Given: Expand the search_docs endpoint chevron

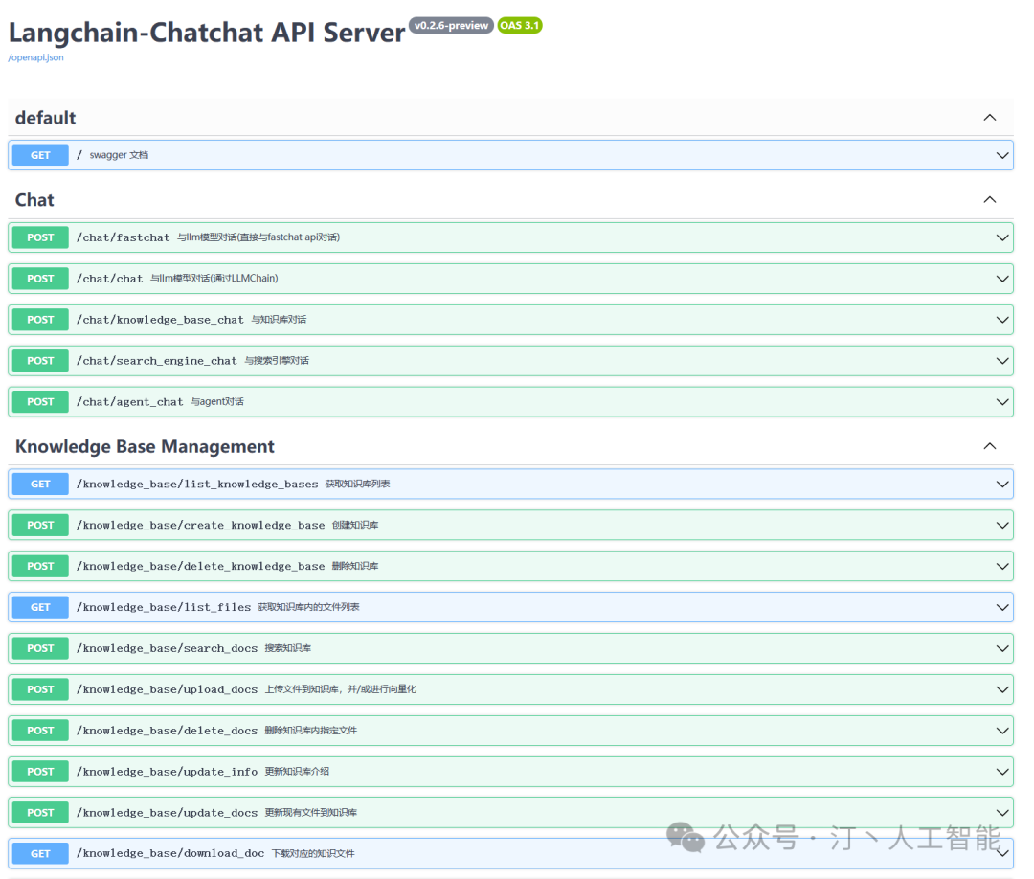Looking at the screenshot, I should (1001, 649).
